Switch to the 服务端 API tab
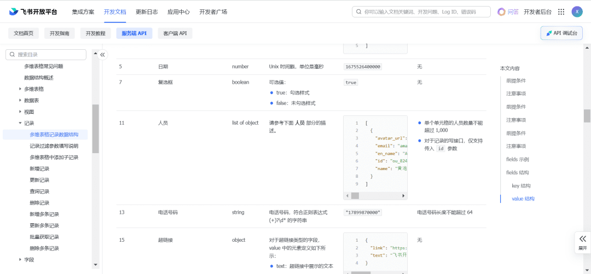This screenshot has height=274, width=591. click(134, 33)
